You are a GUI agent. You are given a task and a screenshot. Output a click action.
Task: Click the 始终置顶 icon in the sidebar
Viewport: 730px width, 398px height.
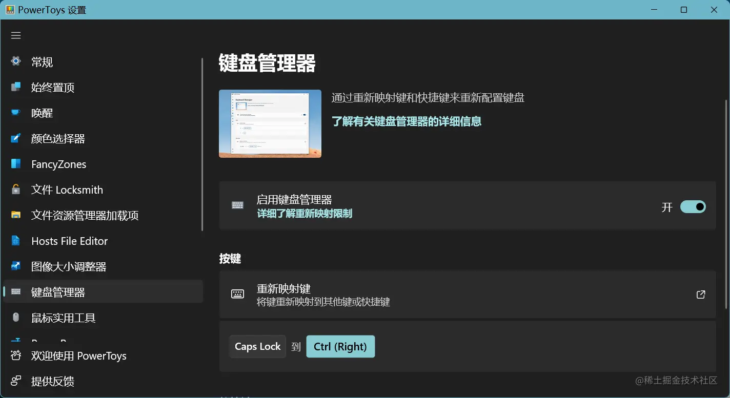[x=16, y=87]
